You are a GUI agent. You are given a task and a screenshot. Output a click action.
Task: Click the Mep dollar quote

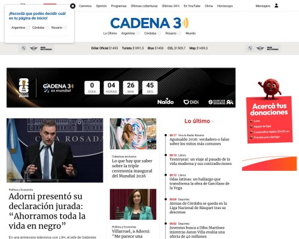[199, 48]
